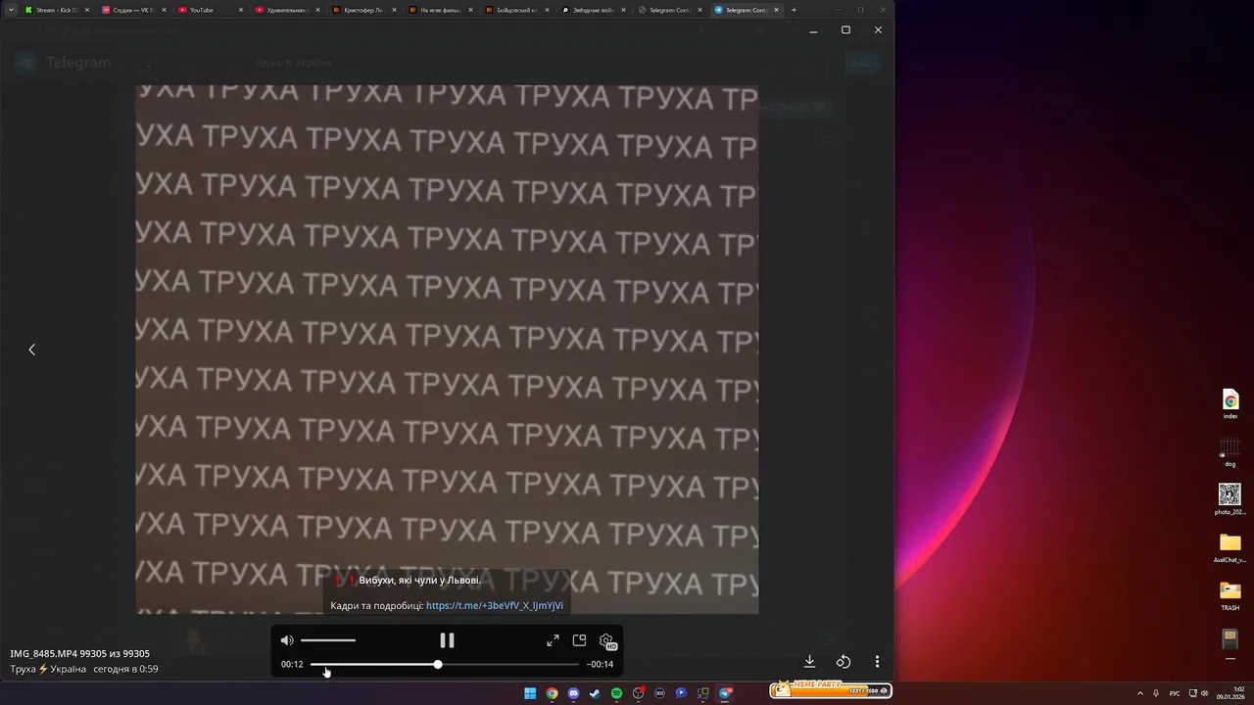
Task: Open picture-in-picture mode icon
Action: pyautogui.click(x=579, y=640)
